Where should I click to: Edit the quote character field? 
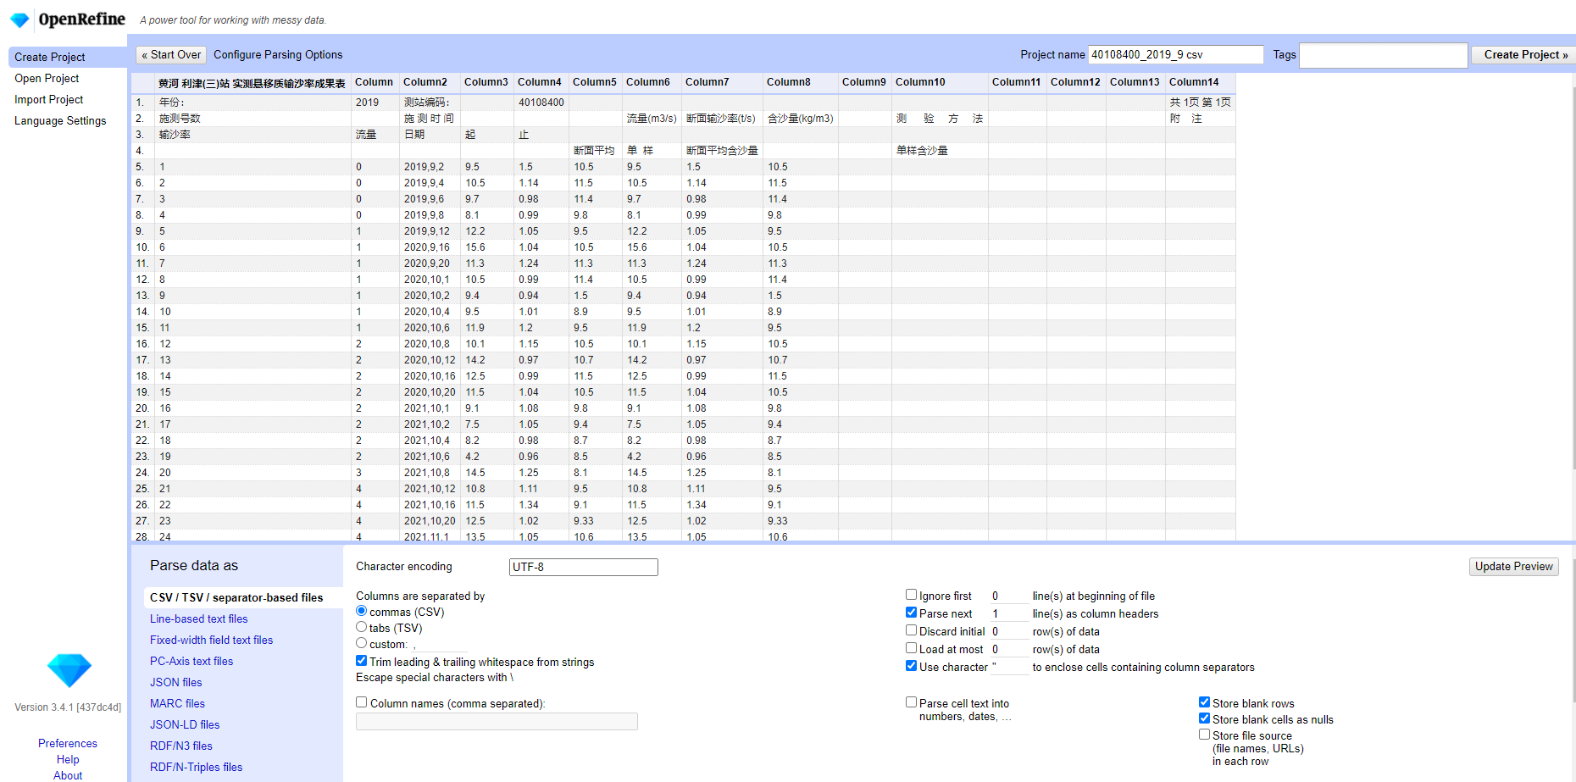click(1009, 667)
